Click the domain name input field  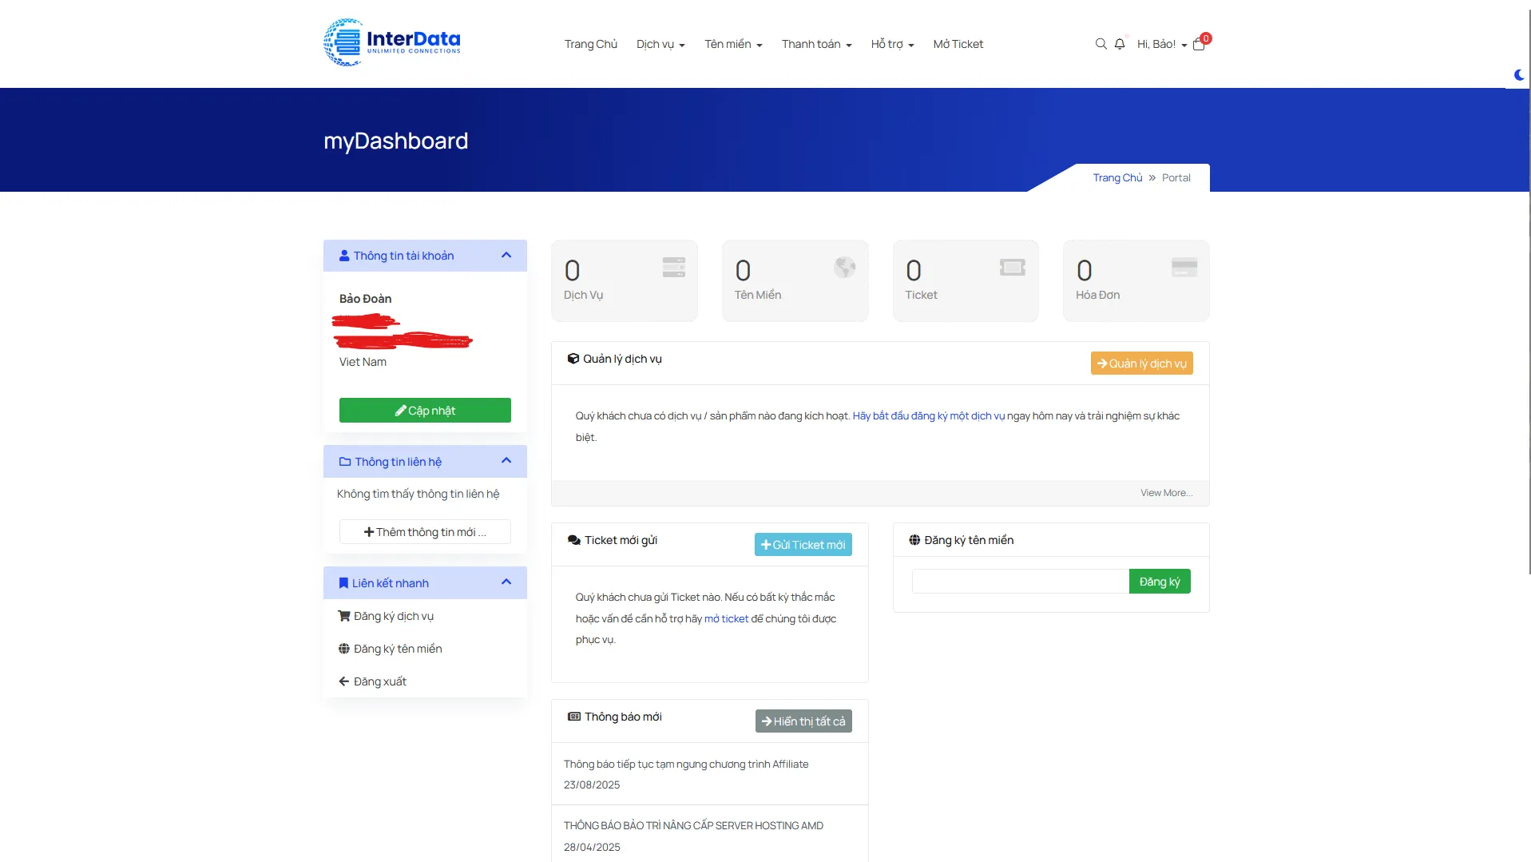coord(1021,582)
